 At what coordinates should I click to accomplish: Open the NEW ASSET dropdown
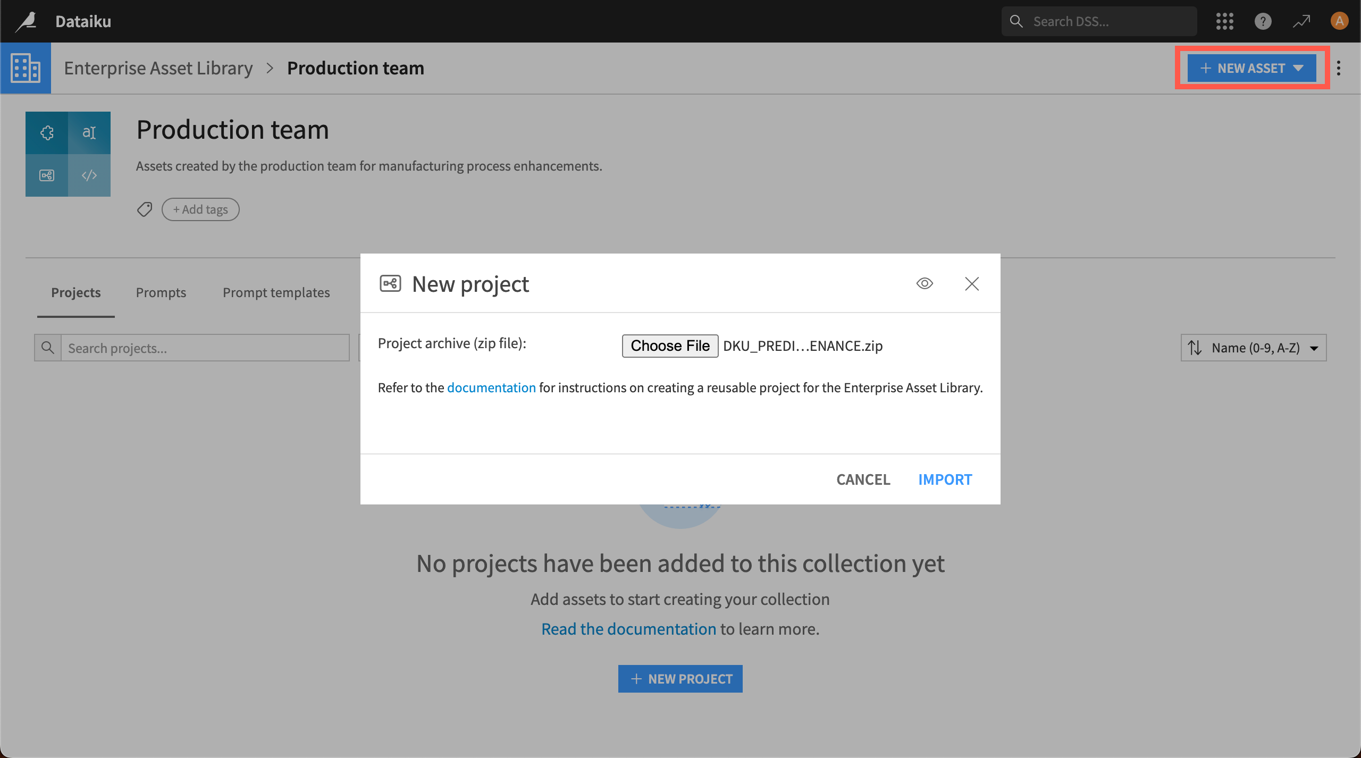tap(1251, 68)
